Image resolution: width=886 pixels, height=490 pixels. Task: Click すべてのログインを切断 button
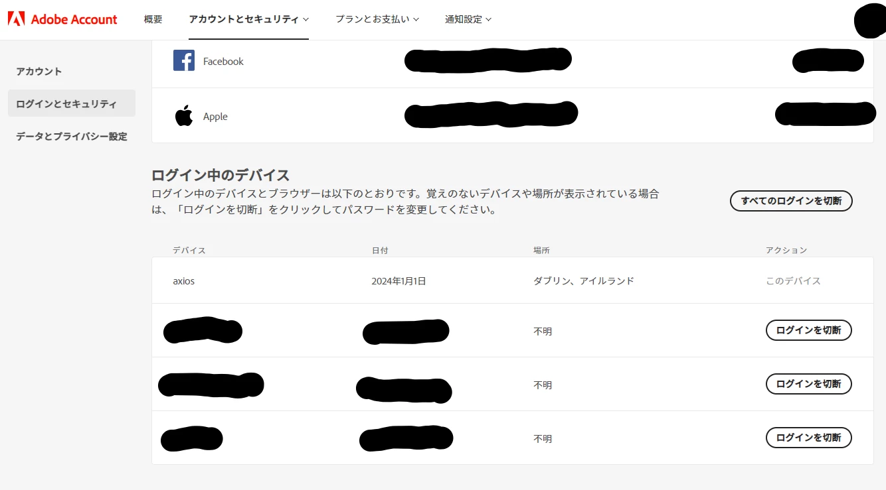pos(791,201)
